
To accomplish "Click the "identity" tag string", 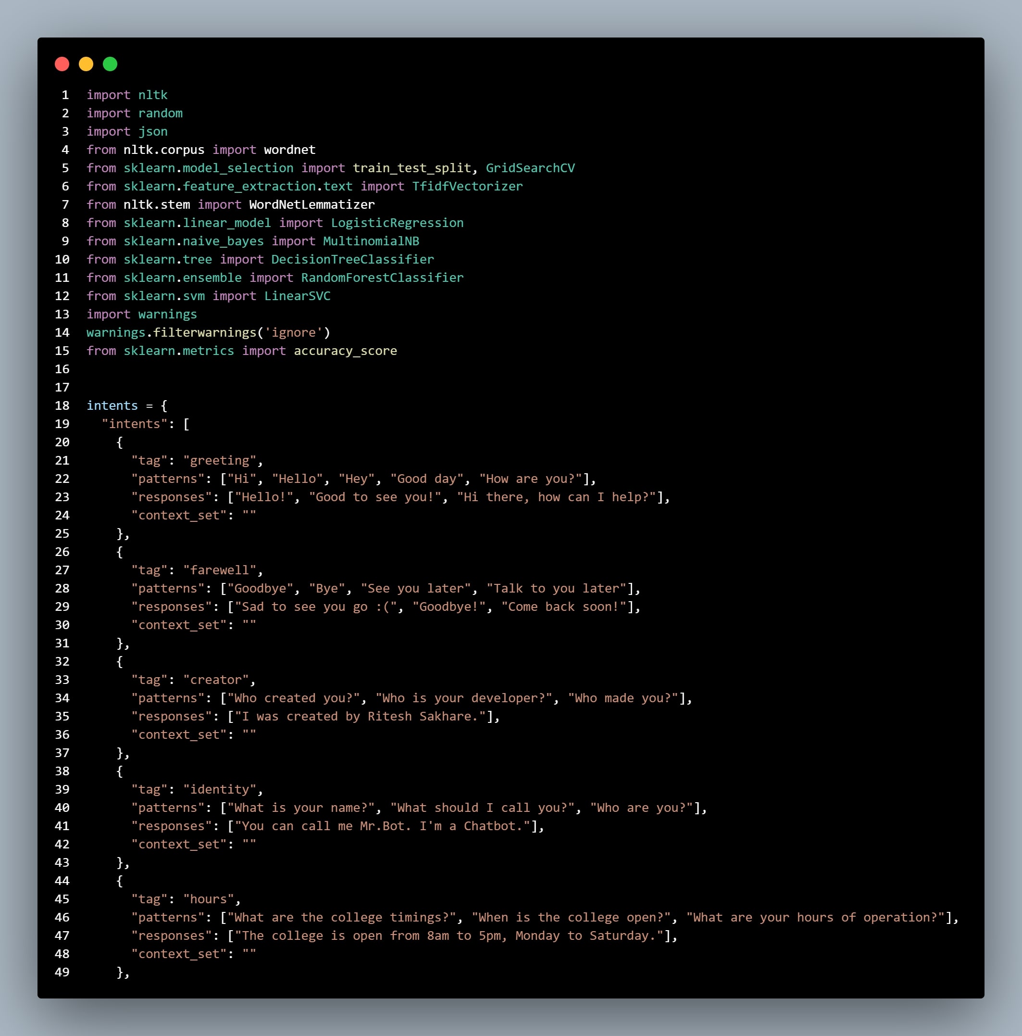I will point(219,789).
